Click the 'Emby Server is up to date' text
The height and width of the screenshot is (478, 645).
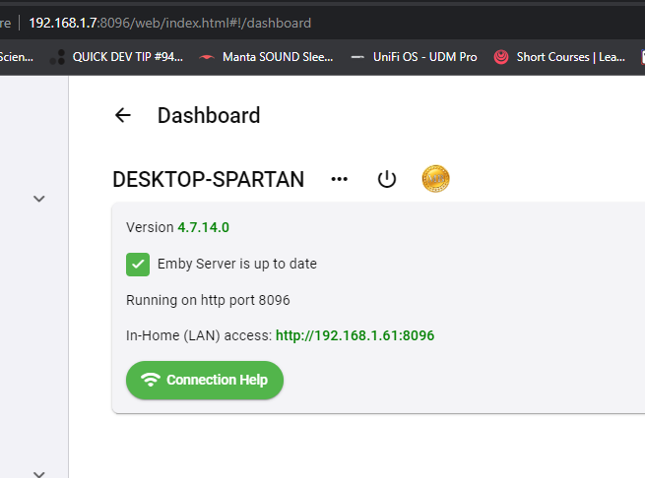coord(237,264)
